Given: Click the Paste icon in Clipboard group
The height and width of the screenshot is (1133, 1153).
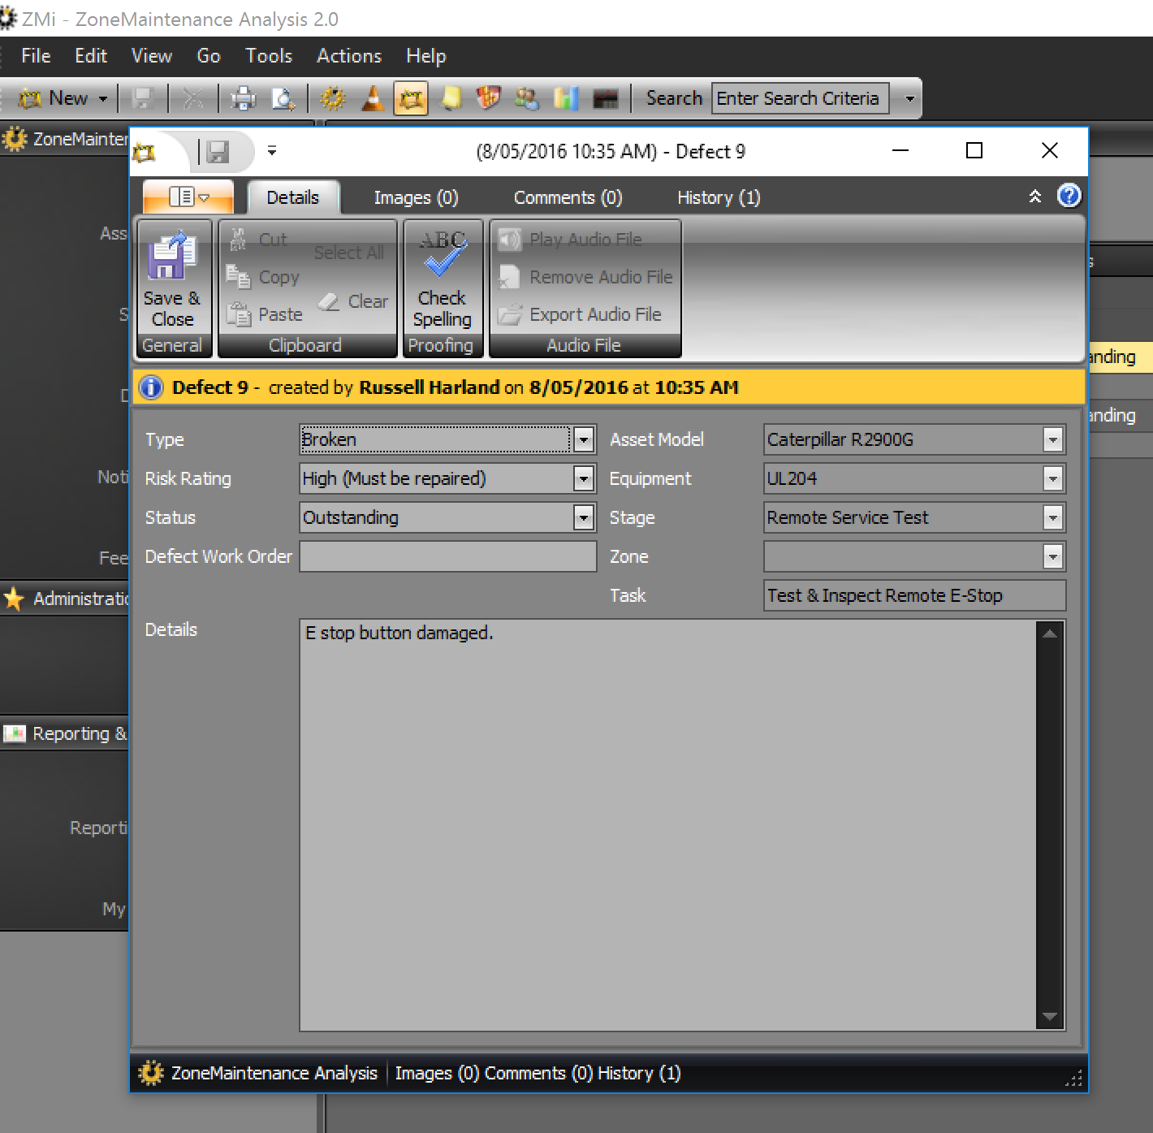Looking at the screenshot, I should pos(239,314).
